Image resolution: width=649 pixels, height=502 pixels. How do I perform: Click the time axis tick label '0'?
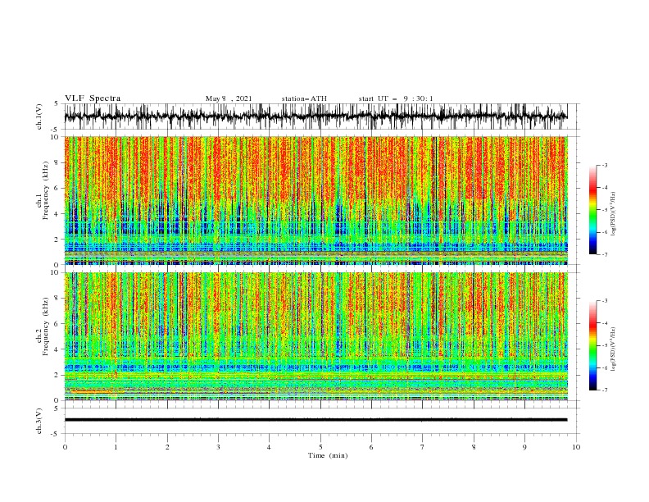pos(65,447)
